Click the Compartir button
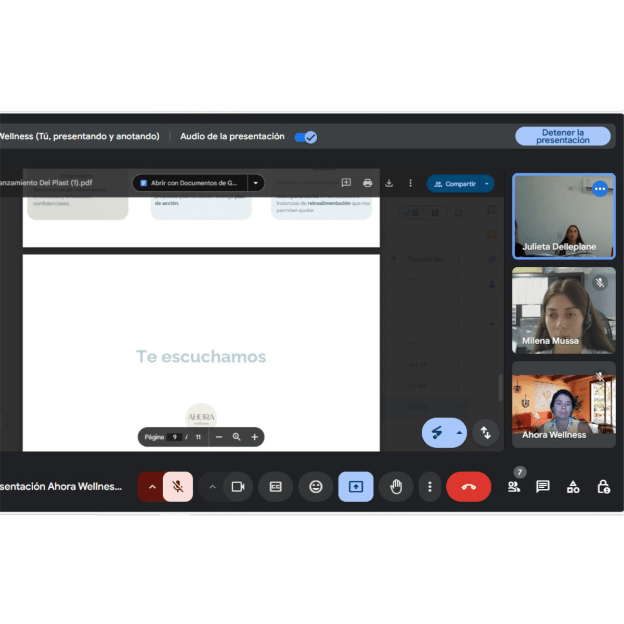The height and width of the screenshot is (624, 624). pos(454,184)
